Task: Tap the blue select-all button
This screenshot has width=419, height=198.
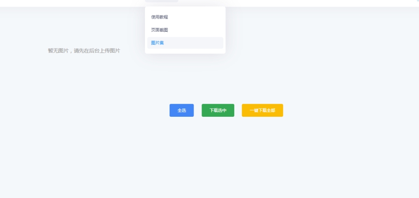Action: (x=181, y=111)
